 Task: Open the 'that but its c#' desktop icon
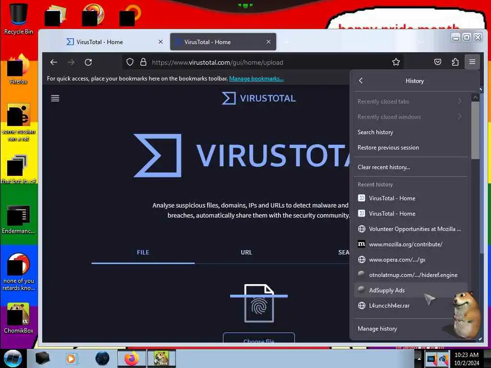(x=19, y=169)
